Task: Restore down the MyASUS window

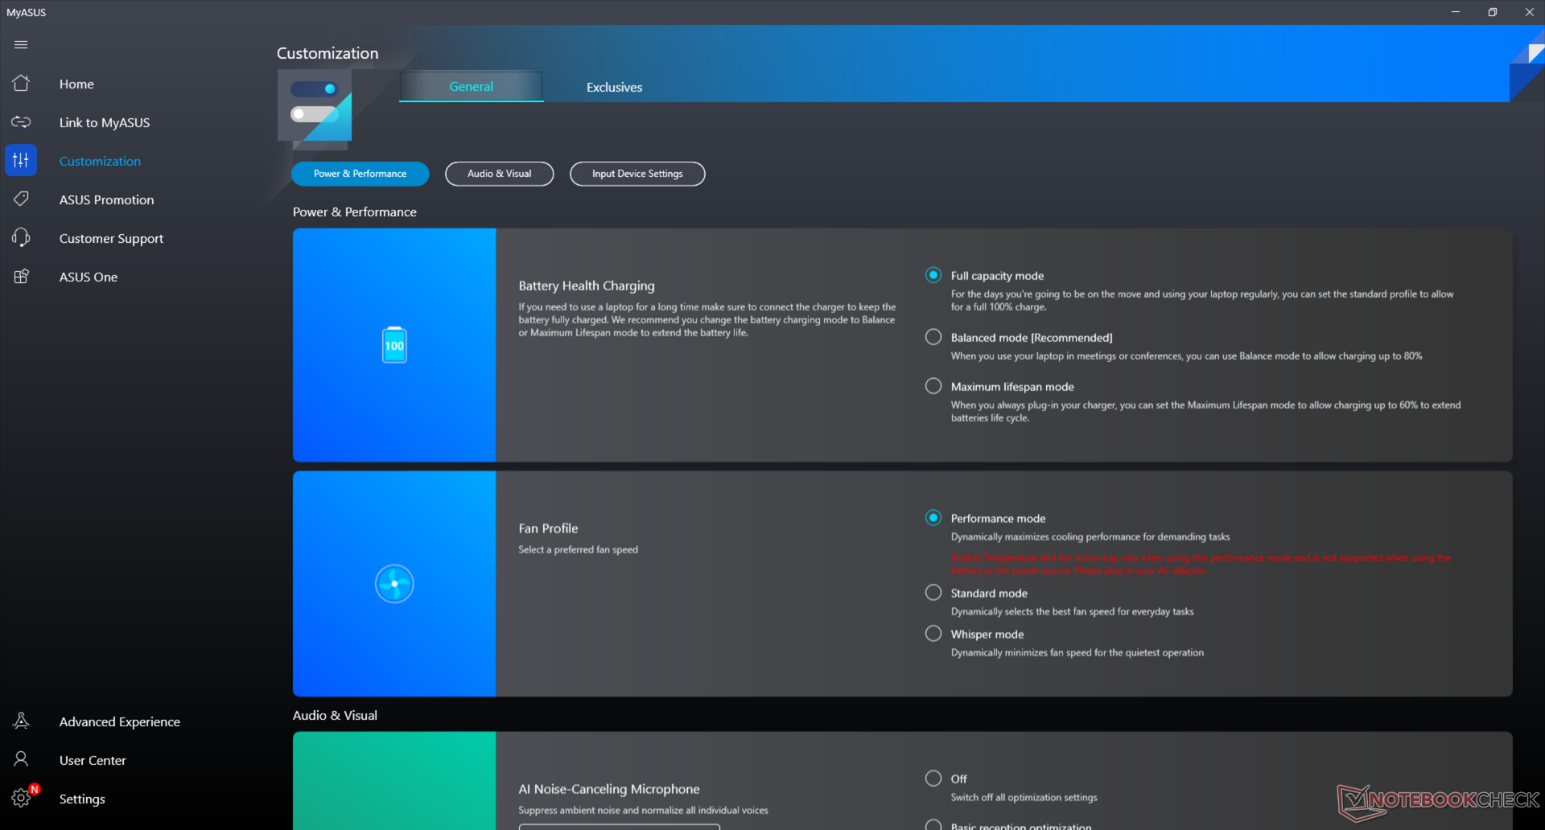Action: pyautogui.click(x=1493, y=12)
